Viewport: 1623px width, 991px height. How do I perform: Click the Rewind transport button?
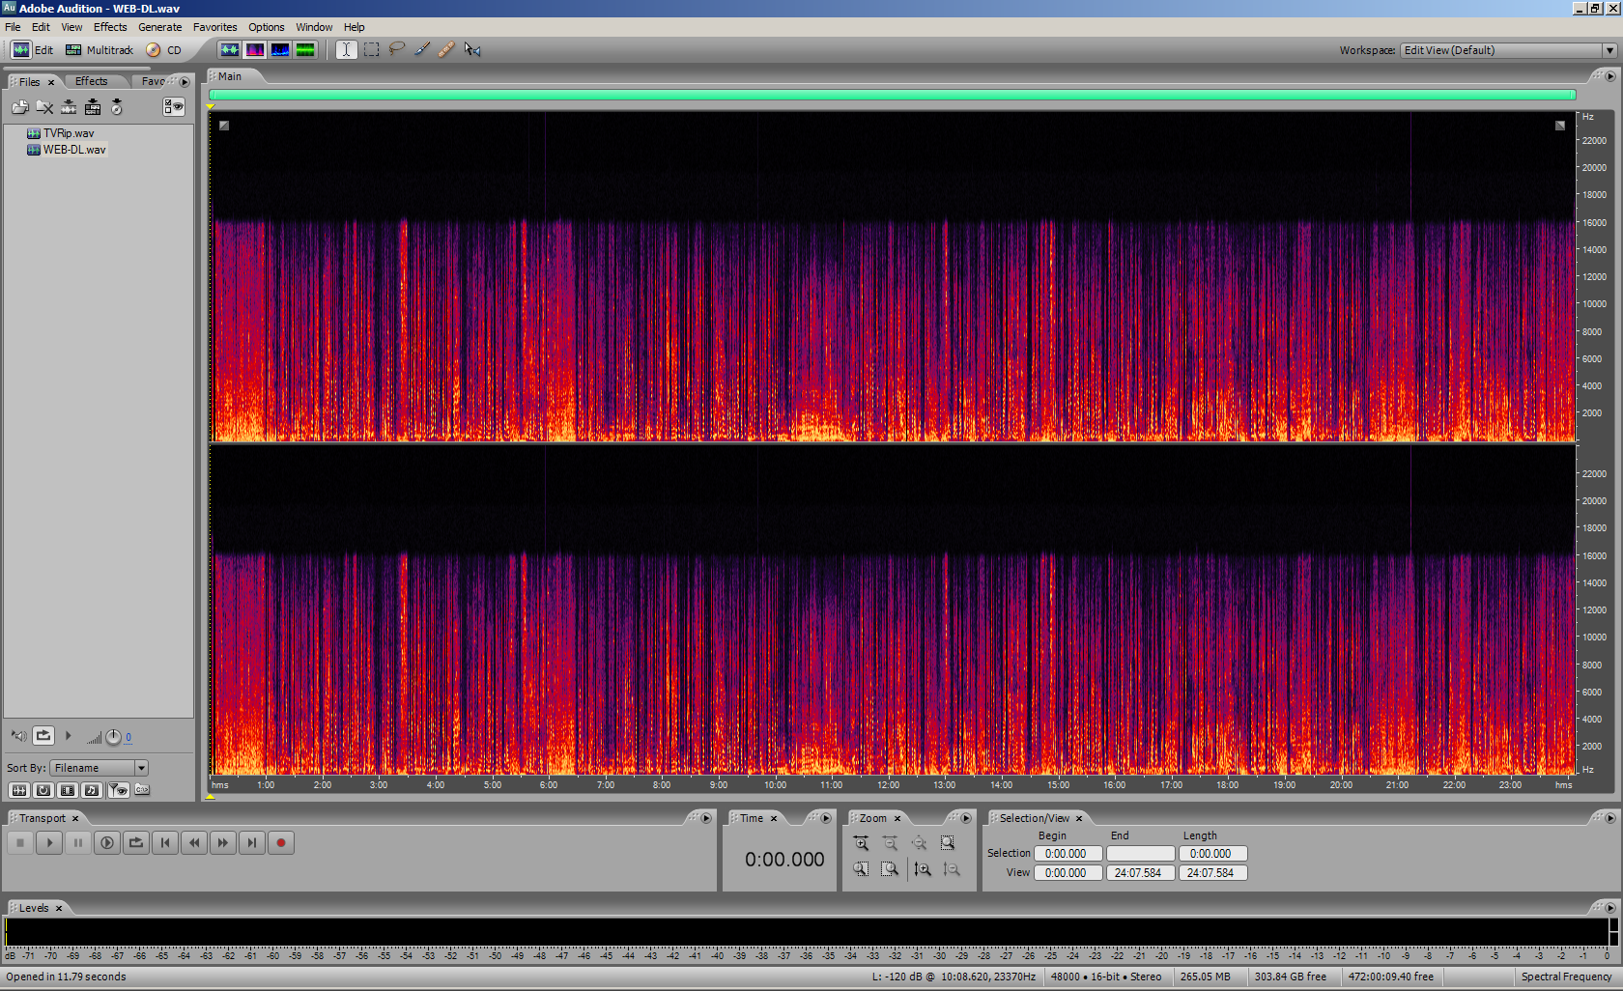pos(194,843)
